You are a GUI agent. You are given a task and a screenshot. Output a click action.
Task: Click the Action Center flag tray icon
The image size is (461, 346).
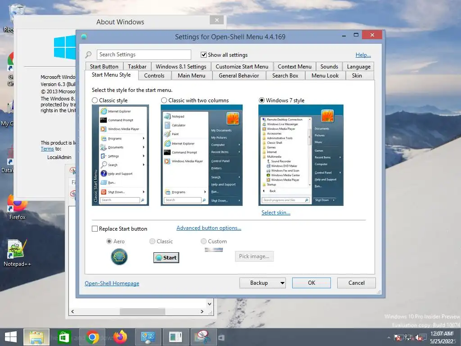pos(398,338)
